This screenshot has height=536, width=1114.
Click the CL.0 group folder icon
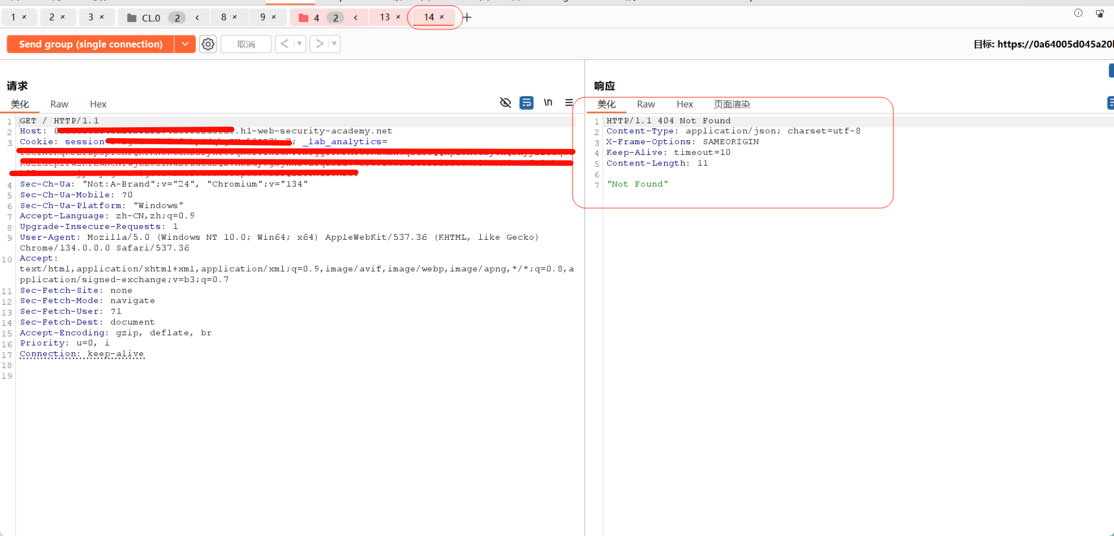click(132, 18)
